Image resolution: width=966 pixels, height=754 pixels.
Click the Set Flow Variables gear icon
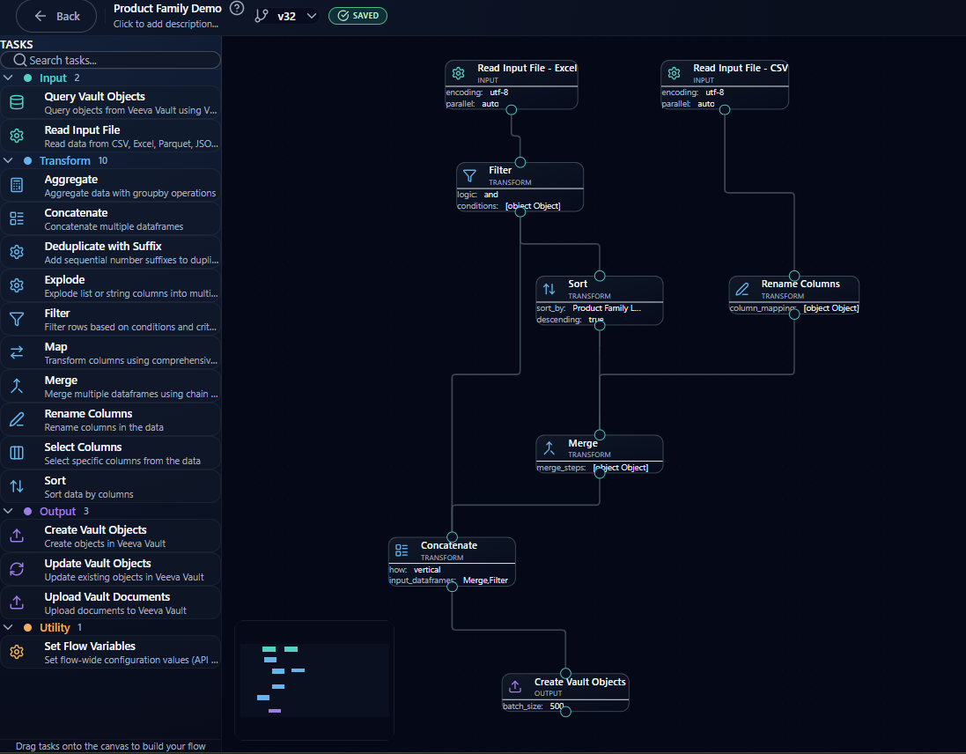17,653
